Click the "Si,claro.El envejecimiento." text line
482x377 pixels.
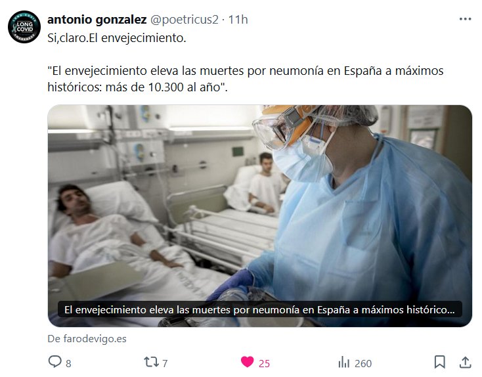click(x=117, y=38)
